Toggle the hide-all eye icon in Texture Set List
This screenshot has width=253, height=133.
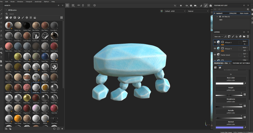[x=219, y=9]
